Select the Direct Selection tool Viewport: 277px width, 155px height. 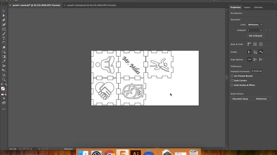click(4, 15)
